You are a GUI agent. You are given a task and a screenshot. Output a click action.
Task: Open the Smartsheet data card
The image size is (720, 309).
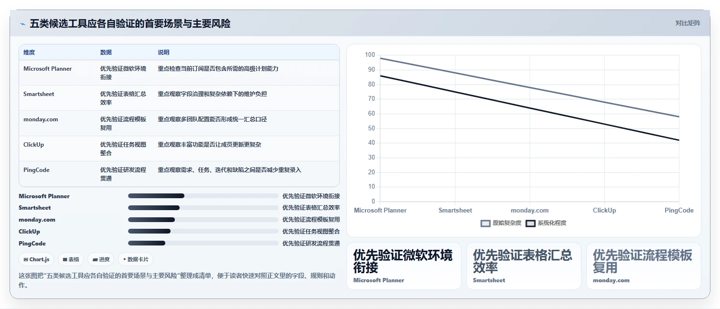(524, 266)
